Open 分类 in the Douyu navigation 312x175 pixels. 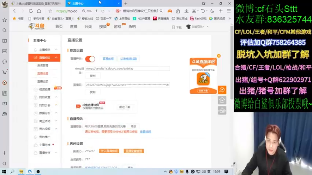(88, 26)
